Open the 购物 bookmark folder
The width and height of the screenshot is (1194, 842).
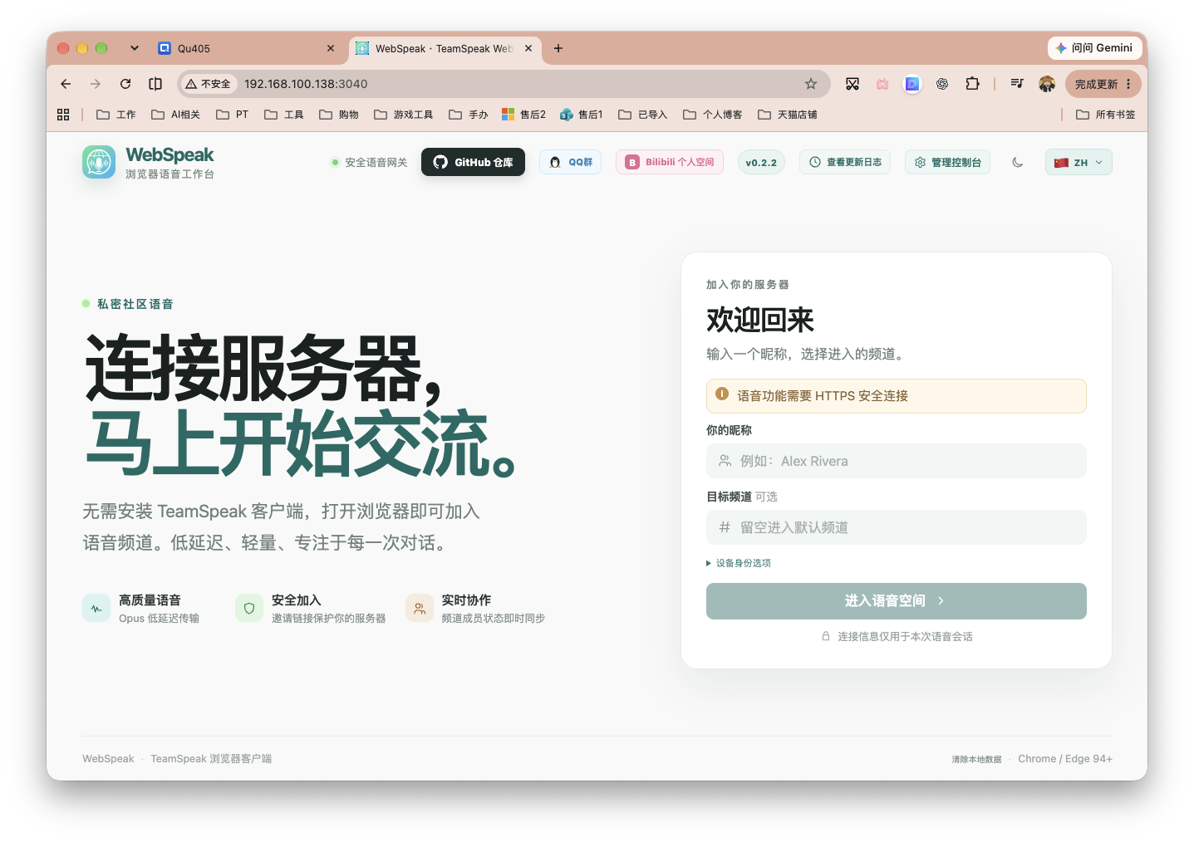(339, 115)
